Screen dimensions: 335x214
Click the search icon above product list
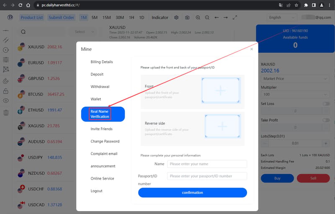click(23, 32)
